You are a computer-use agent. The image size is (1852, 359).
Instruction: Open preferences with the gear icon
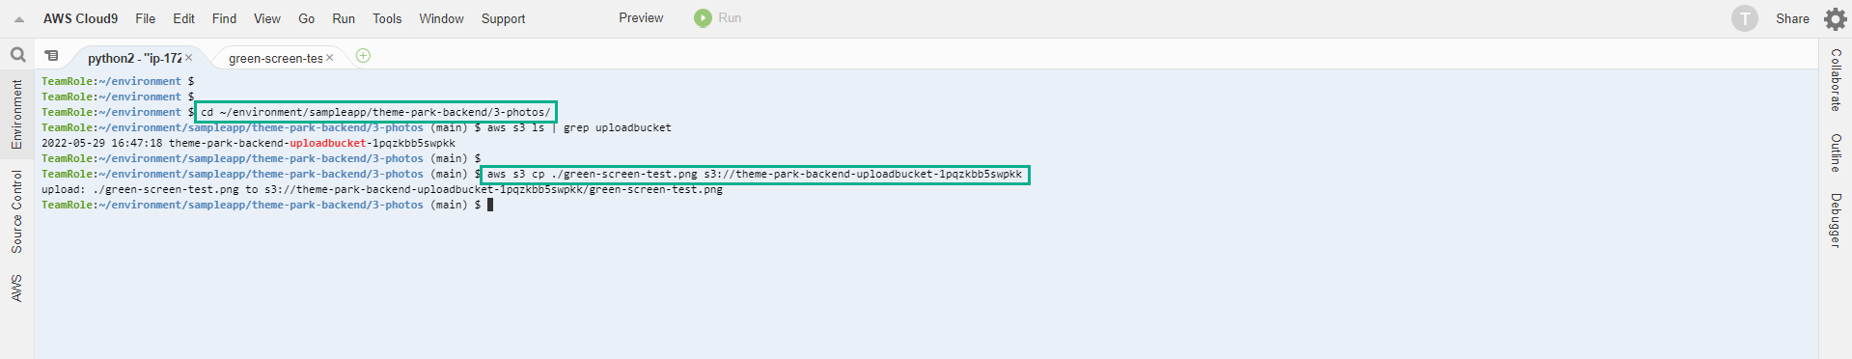(1835, 18)
